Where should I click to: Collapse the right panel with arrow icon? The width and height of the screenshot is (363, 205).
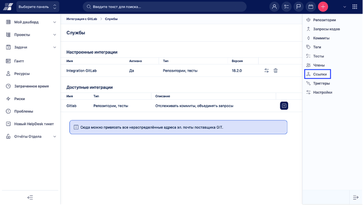coord(356,197)
